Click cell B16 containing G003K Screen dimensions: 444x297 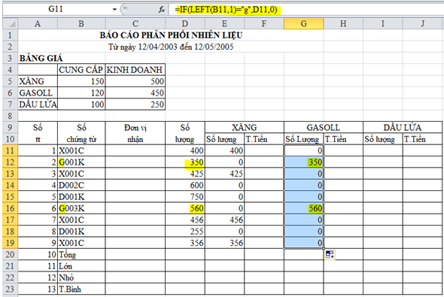tap(81, 208)
